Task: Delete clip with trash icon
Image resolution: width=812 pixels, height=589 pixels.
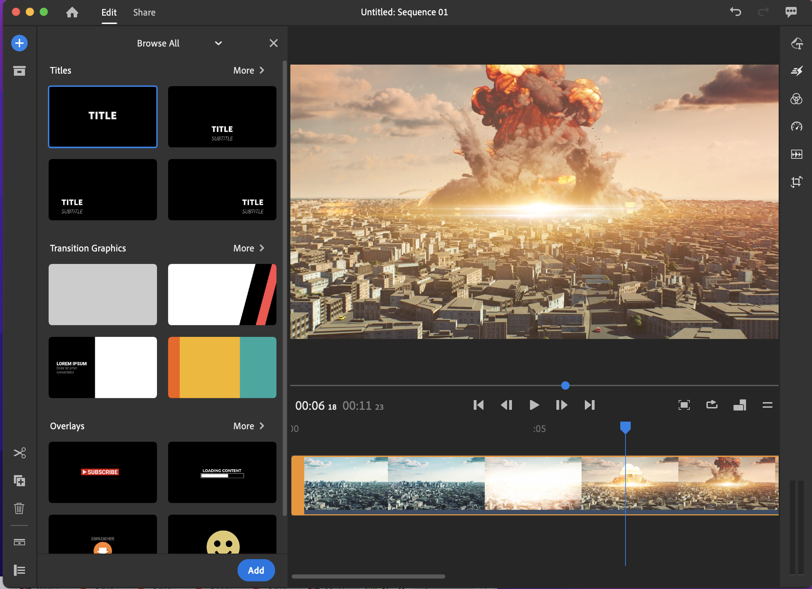Action: click(x=19, y=508)
